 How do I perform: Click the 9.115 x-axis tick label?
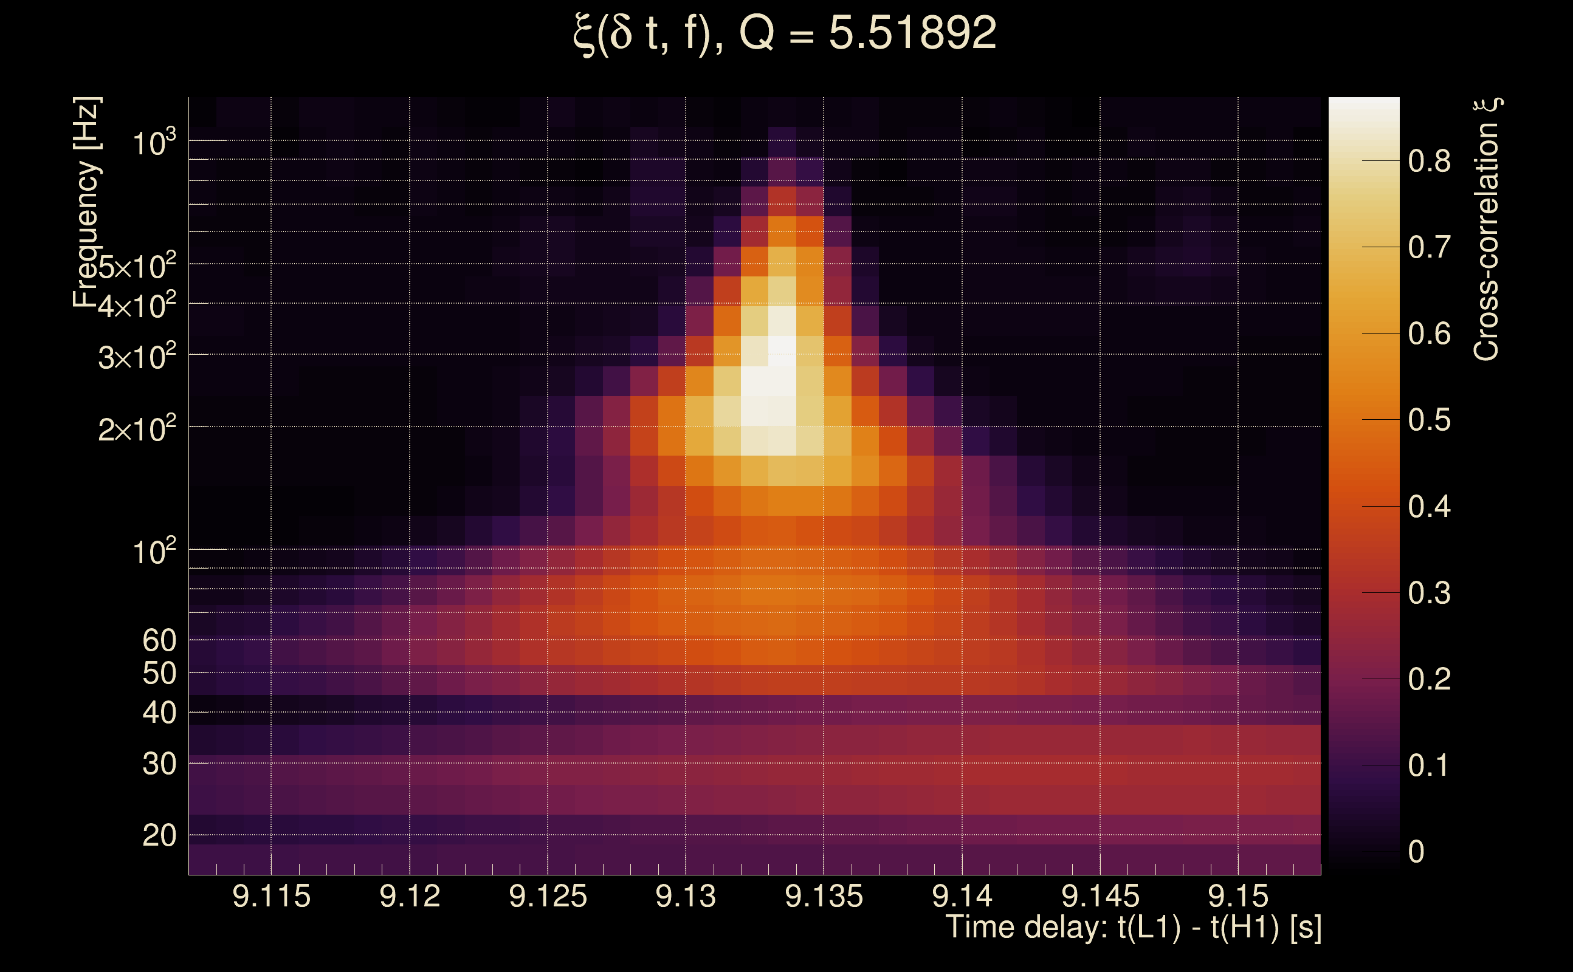(x=271, y=896)
